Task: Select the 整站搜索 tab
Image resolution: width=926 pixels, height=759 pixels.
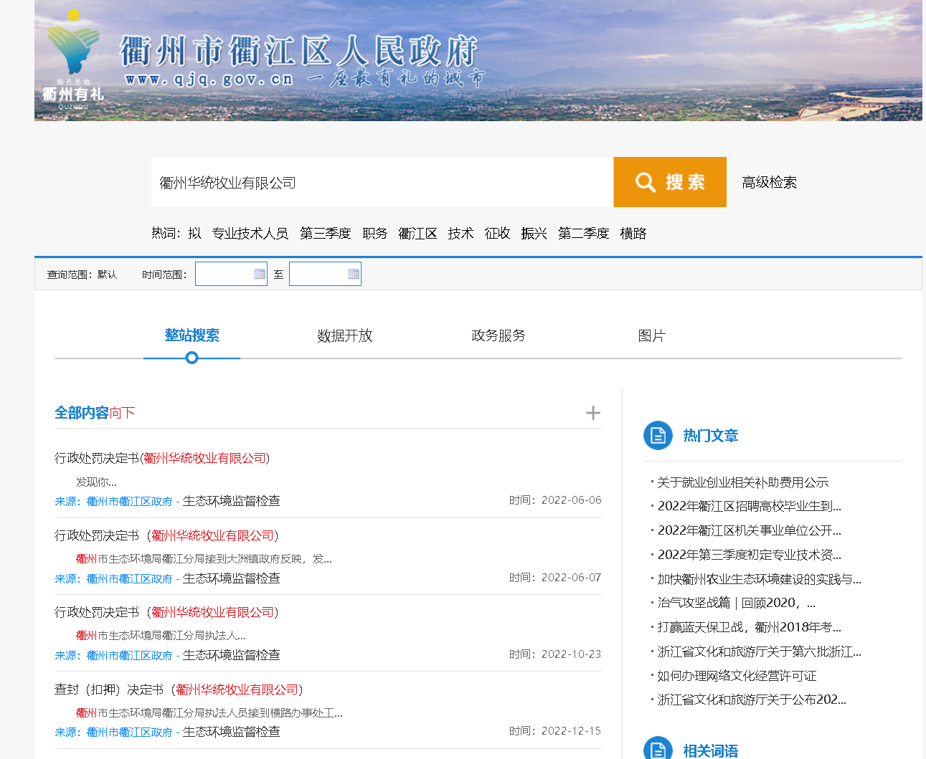Action: (x=192, y=335)
